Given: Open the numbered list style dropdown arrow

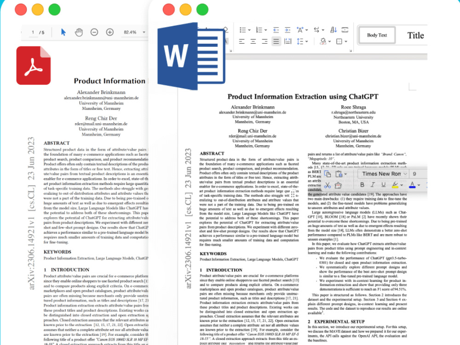Looking at the screenshot, I should click(266, 30).
